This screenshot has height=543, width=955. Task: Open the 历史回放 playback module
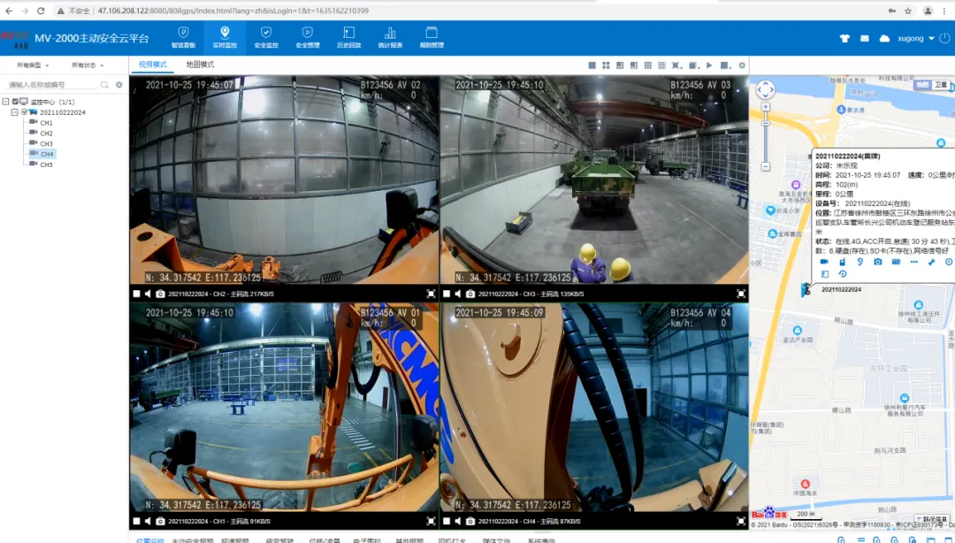349,37
